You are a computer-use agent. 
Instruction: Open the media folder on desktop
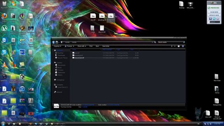click(x=93, y=29)
